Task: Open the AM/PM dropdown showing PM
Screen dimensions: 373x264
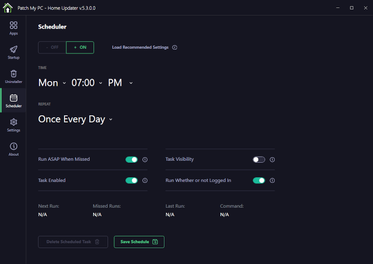Action: tap(120, 83)
